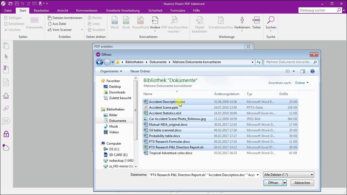The image size is (347, 195).
Task: Open the Anordnen nach Ordner dropdown
Action: tap(302, 83)
